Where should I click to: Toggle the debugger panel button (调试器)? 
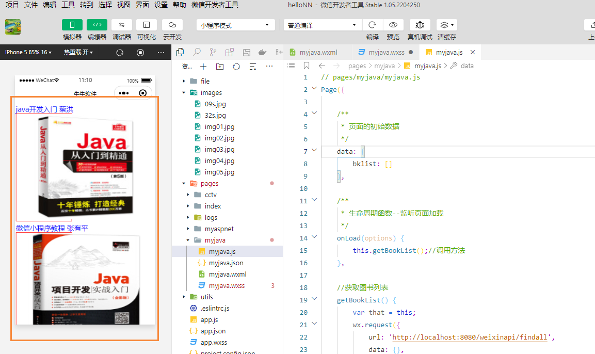[122, 25]
